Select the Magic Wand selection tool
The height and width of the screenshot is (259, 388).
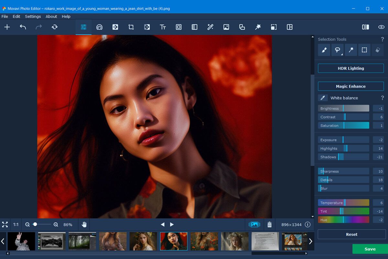pos(351,50)
